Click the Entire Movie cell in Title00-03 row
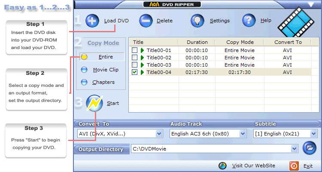322x172 pixels. pyautogui.click(x=240, y=65)
